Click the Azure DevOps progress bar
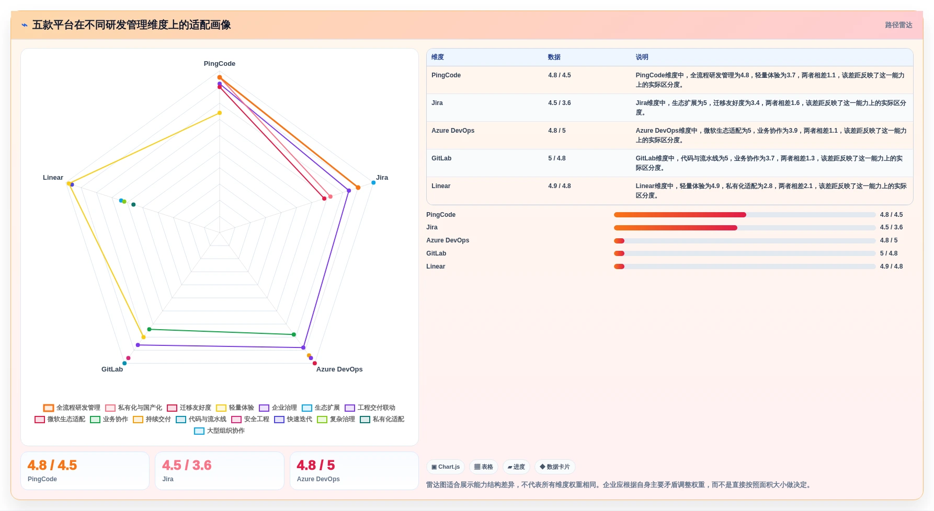This screenshot has height=511, width=934. 745,241
